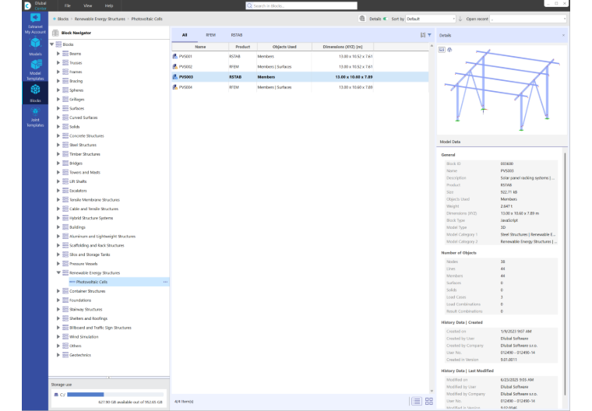Image resolution: width=592 pixels, height=411 pixels.
Task: Select the Silos and Storage Tanks item
Action: point(90,255)
